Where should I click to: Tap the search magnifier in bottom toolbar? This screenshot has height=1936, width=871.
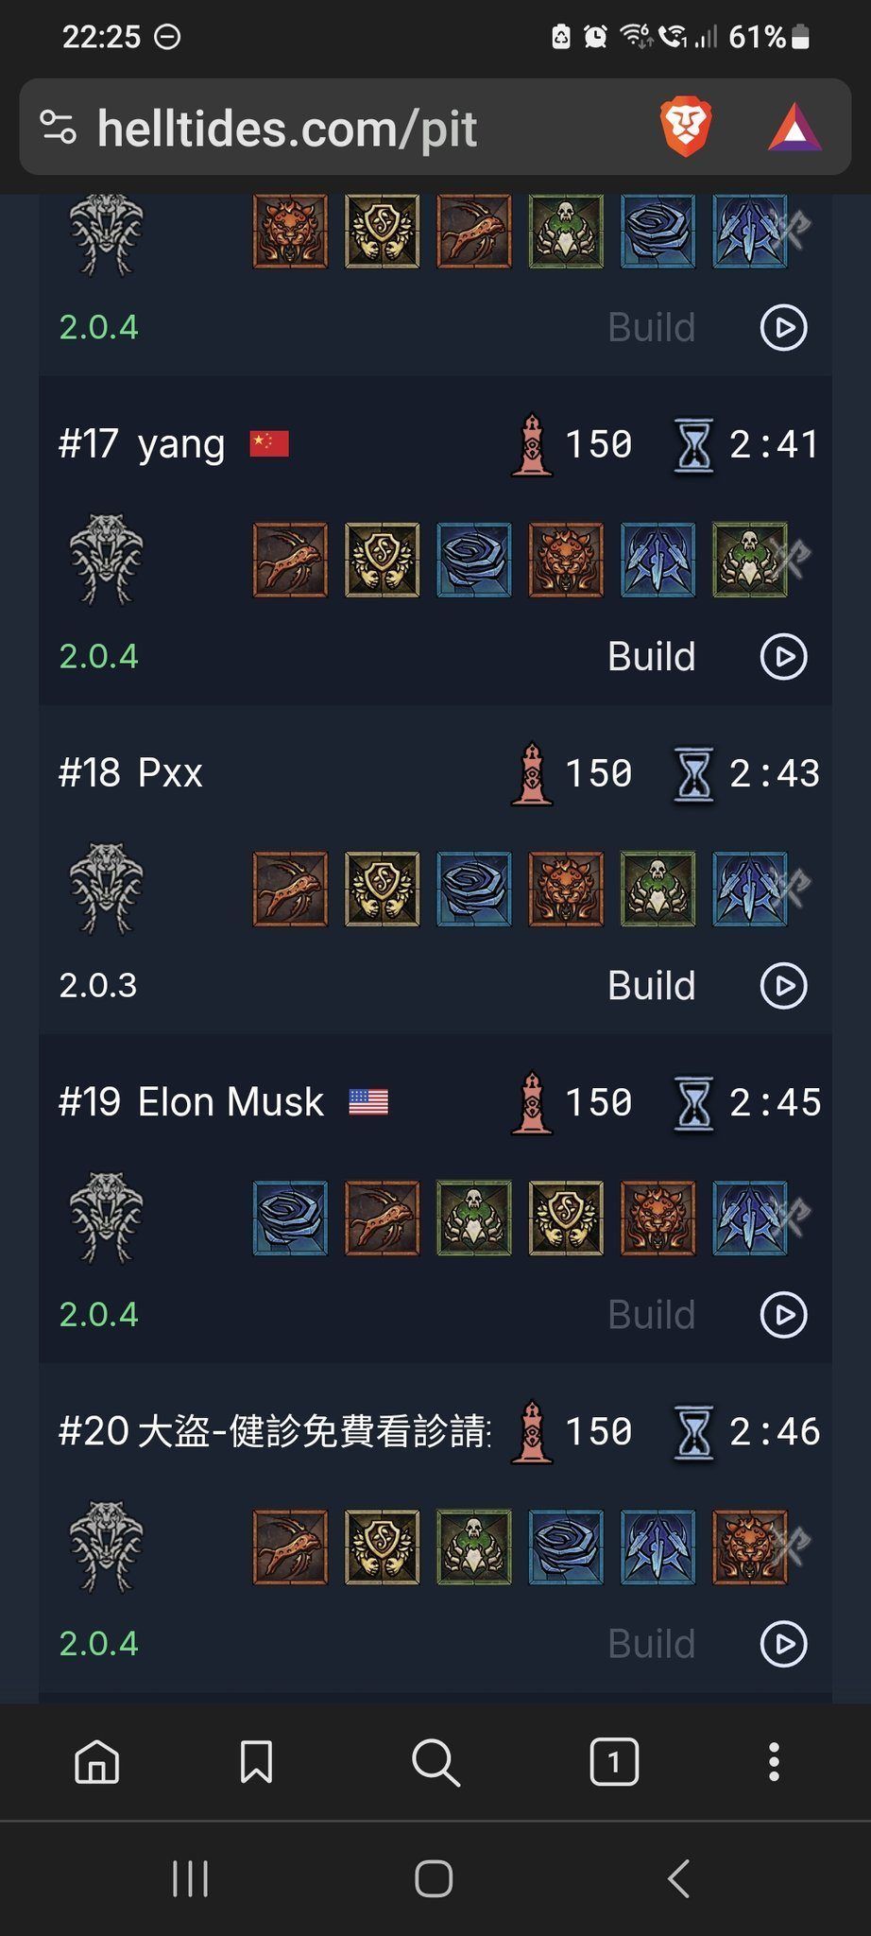point(435,1763)
